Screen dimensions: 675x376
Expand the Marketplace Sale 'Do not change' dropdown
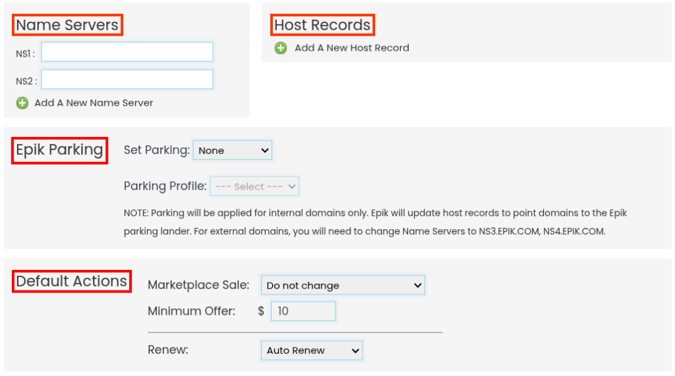(x=343, y=285)
